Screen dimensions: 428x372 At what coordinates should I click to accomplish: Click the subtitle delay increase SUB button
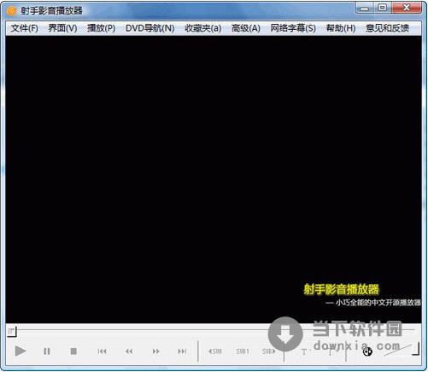point(269,351)
